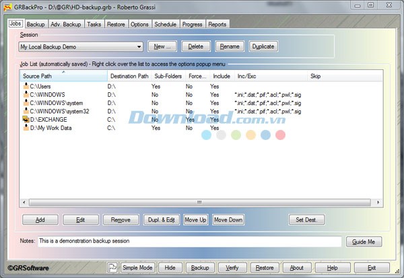
Task: Select the Jobs tab
Action: 15,24
